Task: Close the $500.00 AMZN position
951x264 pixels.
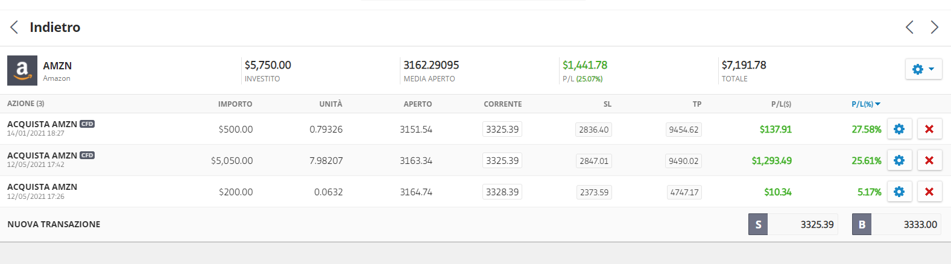Action: (929, 129)
